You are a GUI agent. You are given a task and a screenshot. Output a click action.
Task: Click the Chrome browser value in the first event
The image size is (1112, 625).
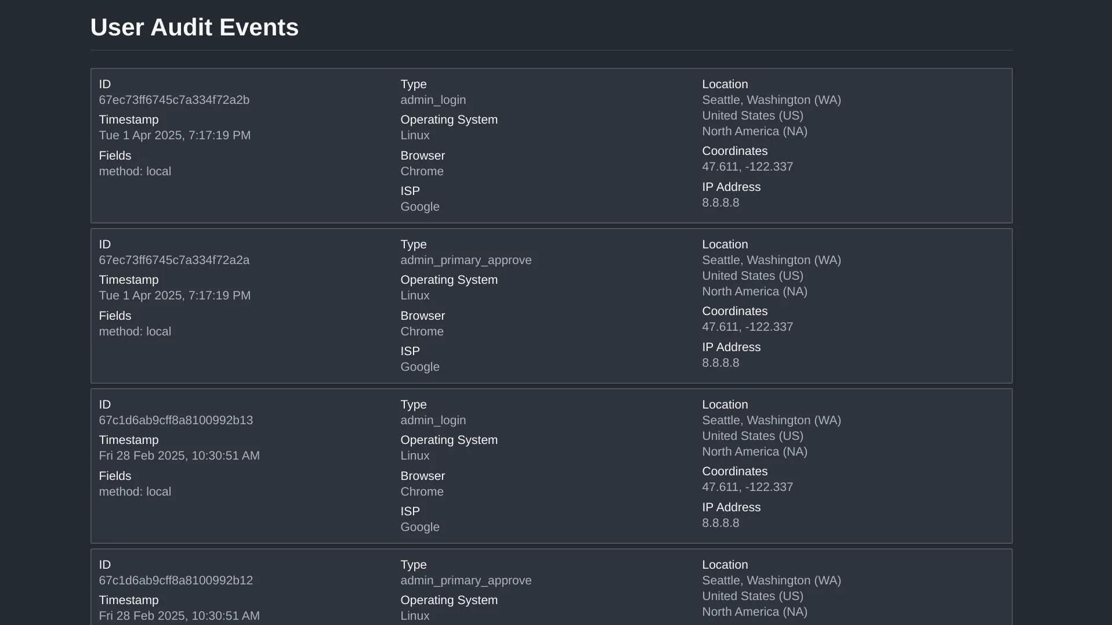tap(422, 171)
